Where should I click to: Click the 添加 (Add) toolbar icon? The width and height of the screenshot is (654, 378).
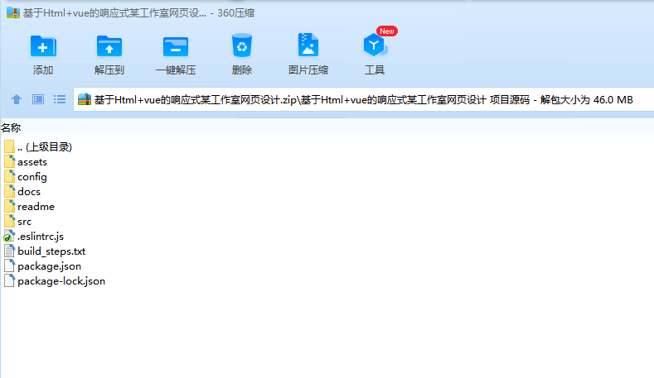43,45
